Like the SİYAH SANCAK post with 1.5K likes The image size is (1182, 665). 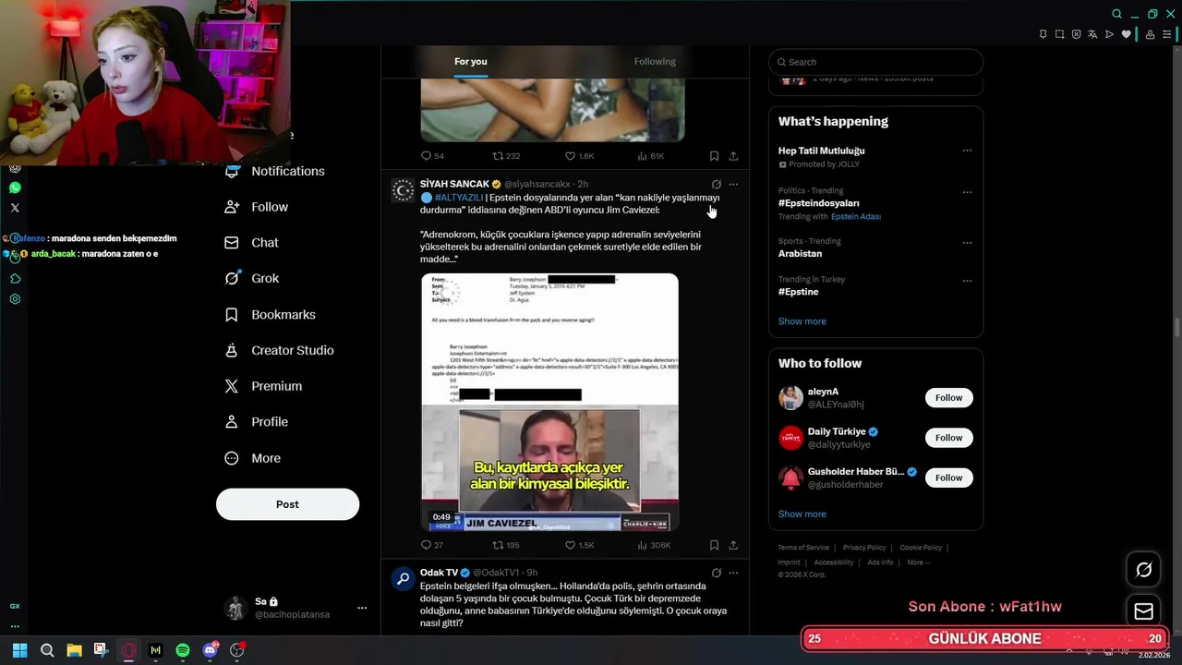pos(580,545)
